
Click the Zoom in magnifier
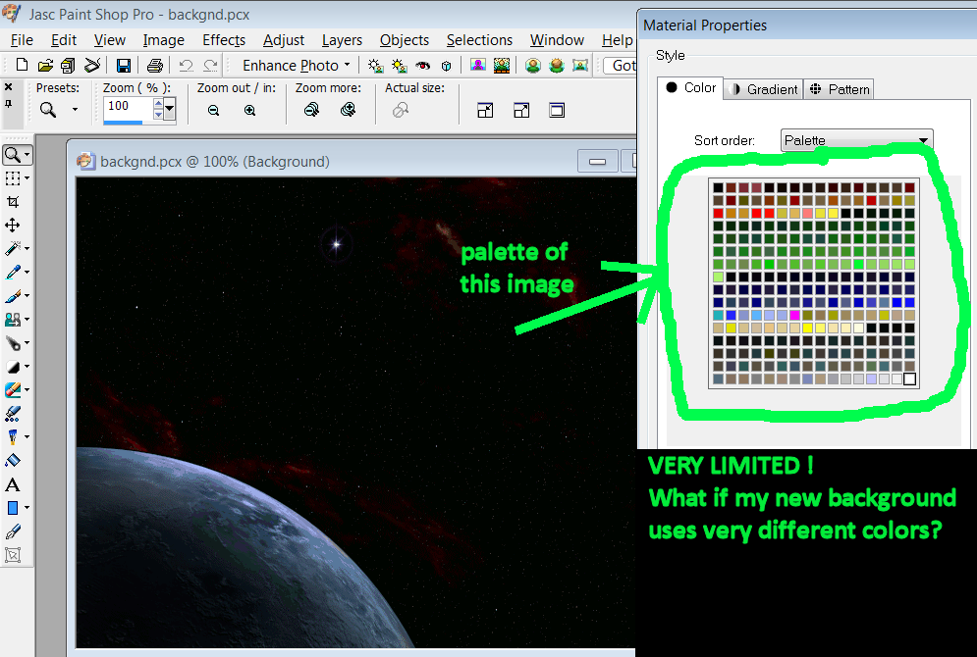[249, 111]
